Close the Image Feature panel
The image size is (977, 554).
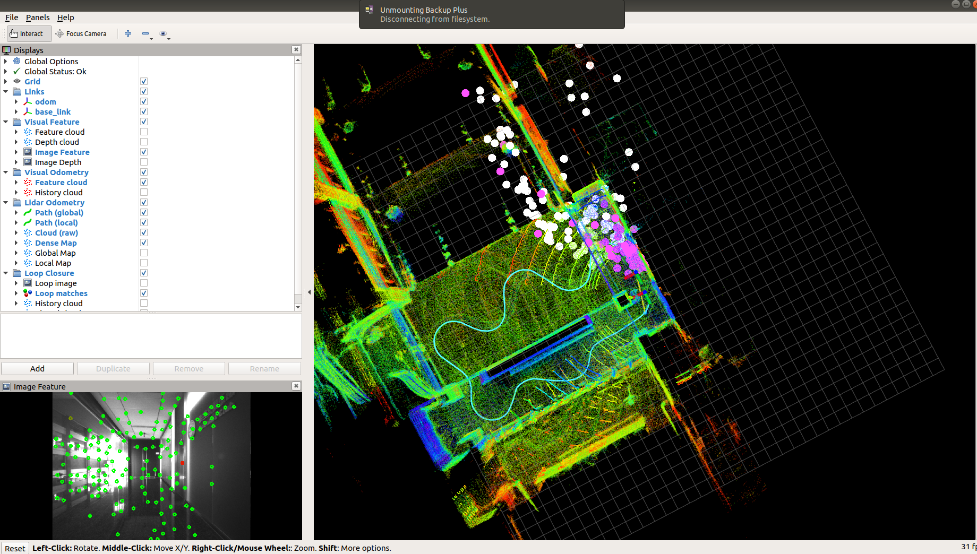coord(296,386)
